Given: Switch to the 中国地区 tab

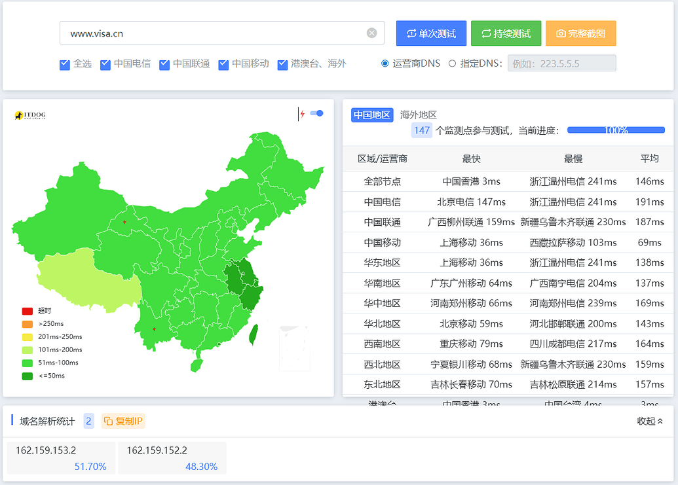Looking at the screenshot, I should point(372,115).
